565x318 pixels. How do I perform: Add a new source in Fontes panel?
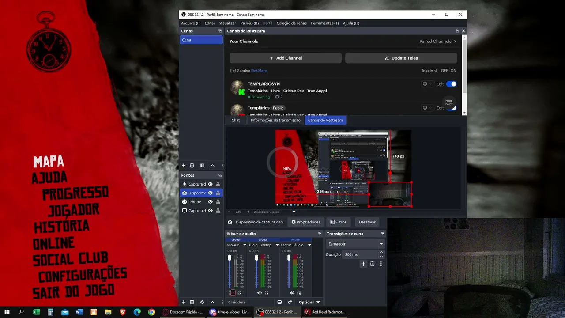click(x=184, y=302)
